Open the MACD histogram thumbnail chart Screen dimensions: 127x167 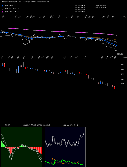click(x=22, y=147)
